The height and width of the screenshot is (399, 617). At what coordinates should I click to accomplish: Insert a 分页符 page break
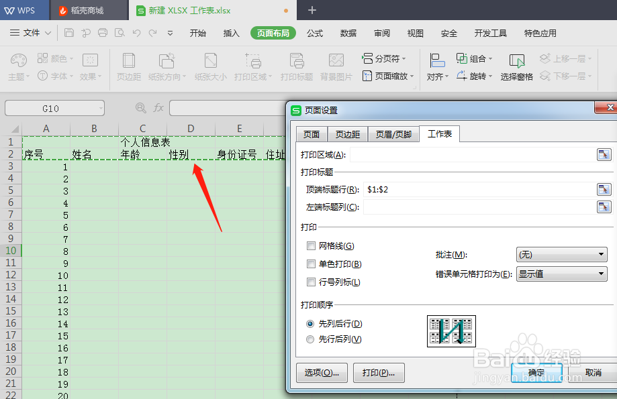point(383,58)
